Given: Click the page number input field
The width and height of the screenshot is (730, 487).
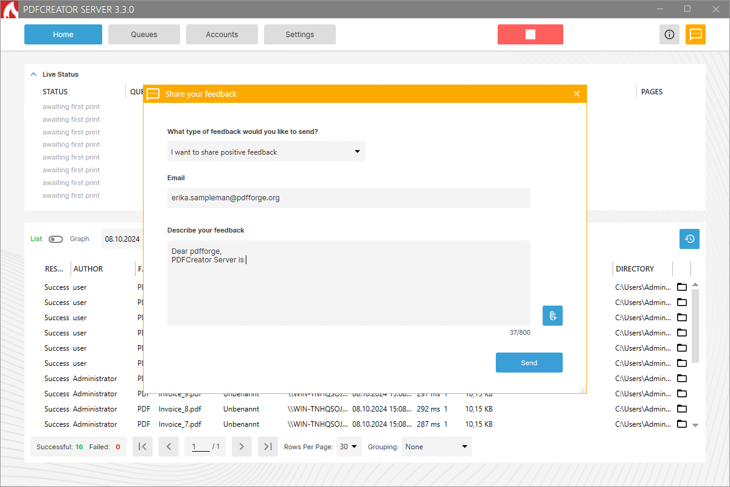Looking at the screenshot, I should coord(200,447).
